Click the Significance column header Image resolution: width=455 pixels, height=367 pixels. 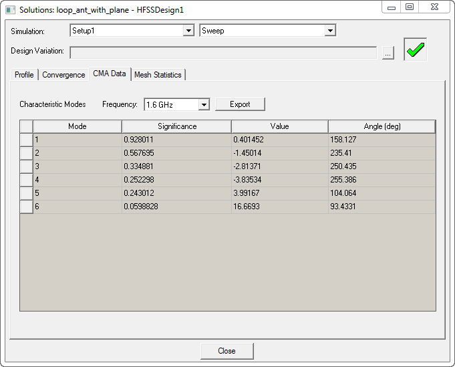point(176,126)
